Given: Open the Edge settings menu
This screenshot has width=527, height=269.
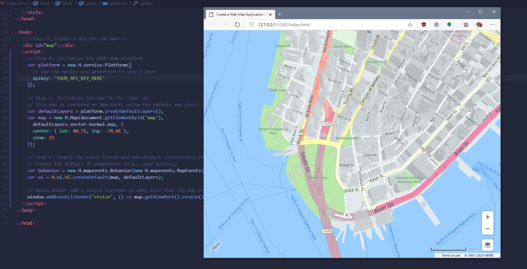Looking at the screenshot, I should [493, 25].
